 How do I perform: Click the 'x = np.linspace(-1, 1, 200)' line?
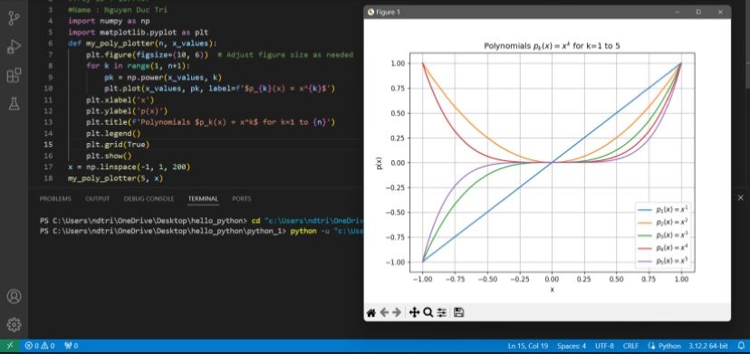tap(130, 167)
